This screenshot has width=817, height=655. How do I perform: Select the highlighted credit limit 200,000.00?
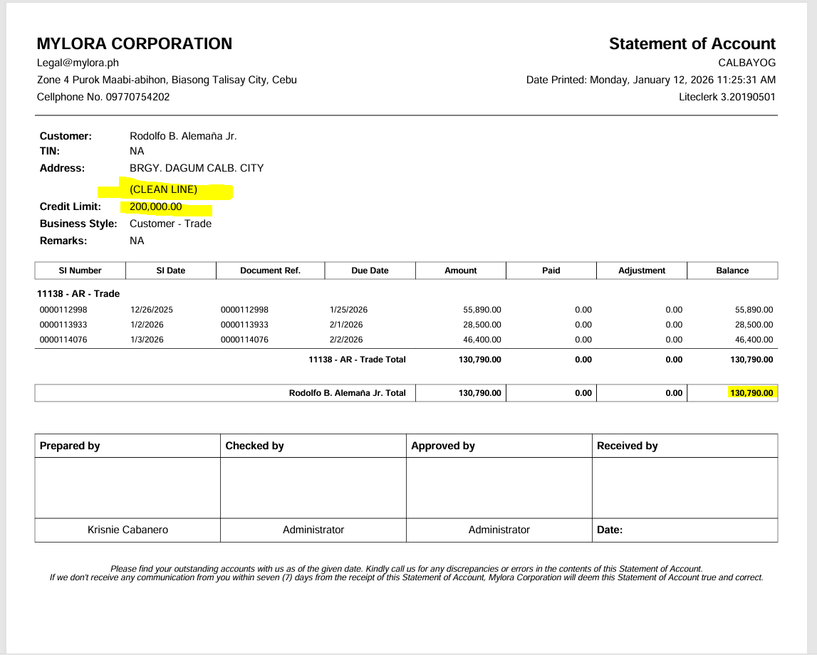point(155,206)
